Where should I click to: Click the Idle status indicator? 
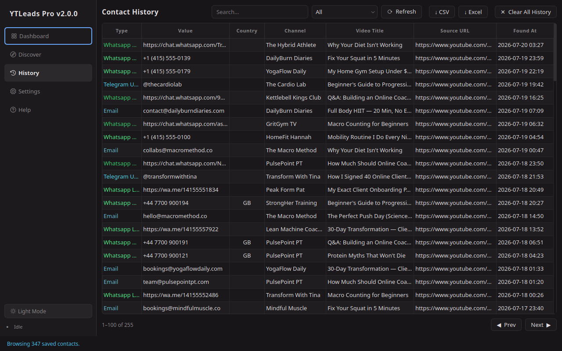click(x=18, y=327)
